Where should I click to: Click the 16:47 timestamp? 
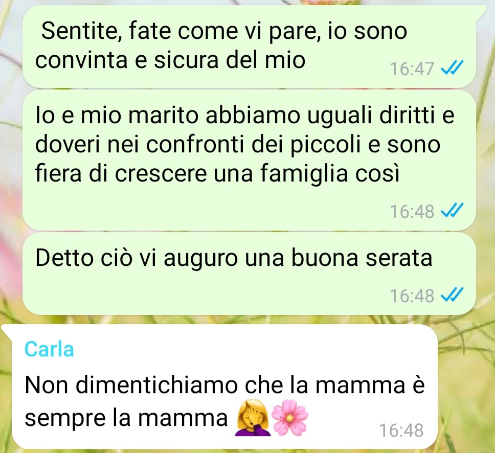[412, 69]
